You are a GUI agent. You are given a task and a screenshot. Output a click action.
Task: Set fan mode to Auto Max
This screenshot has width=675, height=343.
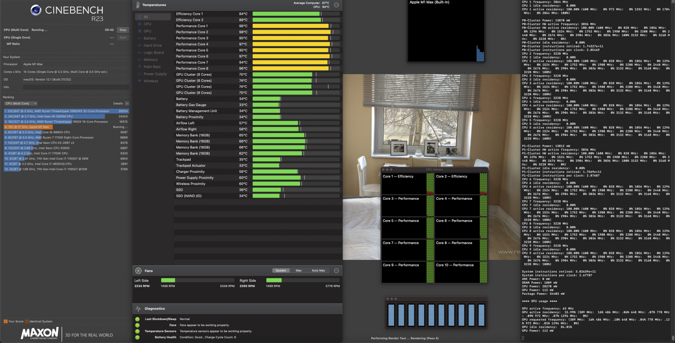[318, 270]
